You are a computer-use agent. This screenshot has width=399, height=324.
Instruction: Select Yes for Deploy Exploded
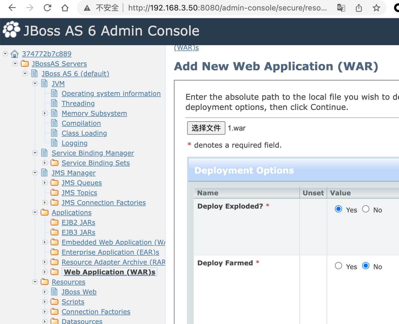coord(338,209)
